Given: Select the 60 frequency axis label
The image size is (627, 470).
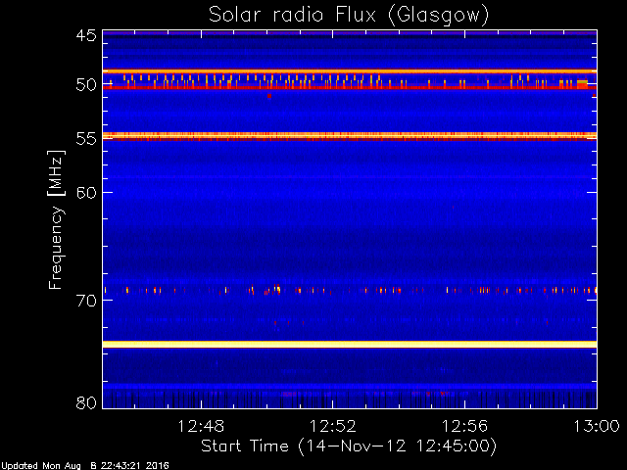Looking at the screenshot, I should pos(86,193).
